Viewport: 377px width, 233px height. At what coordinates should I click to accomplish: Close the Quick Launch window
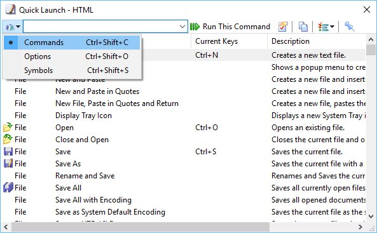[367, 10]
